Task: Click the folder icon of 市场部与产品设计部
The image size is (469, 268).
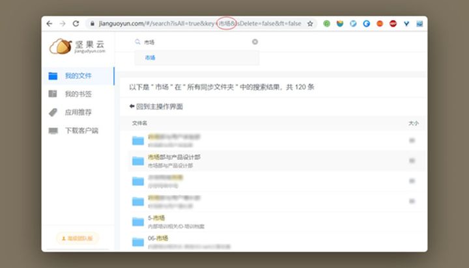Action: [137, 161]
